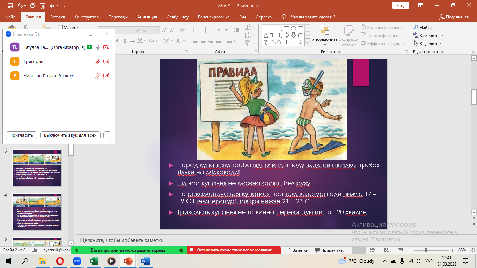Switch to Normal view in status bar

[359, 250]
